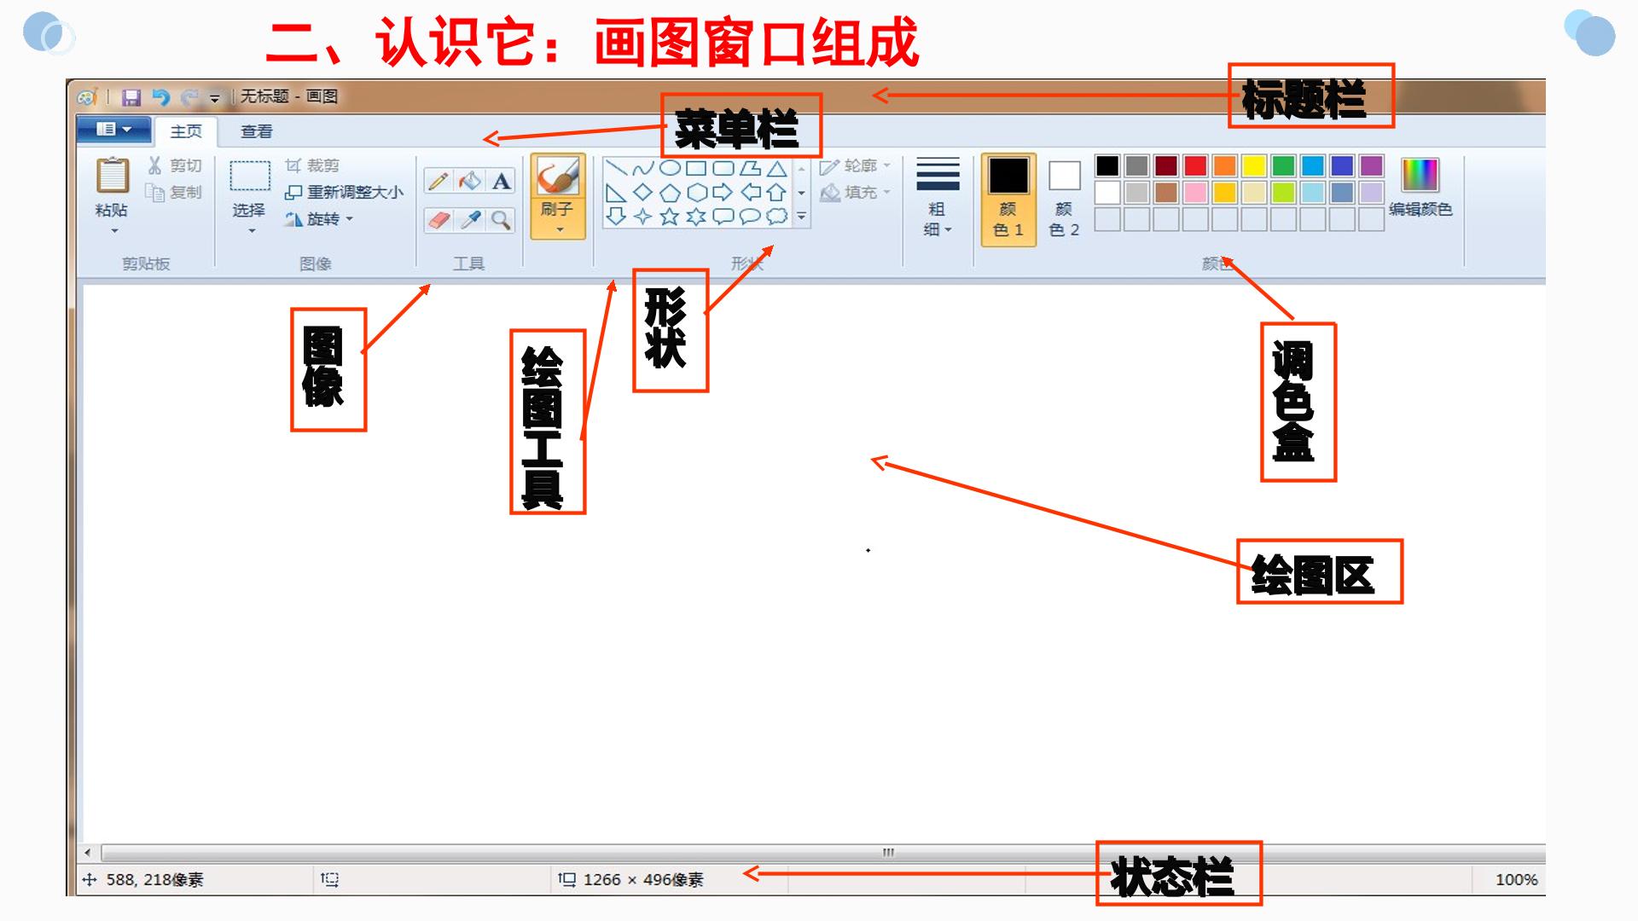Screen dimensions: 1638x921
Task: Select the Fill with color bucket tool
Action: (x=470, y=181)
